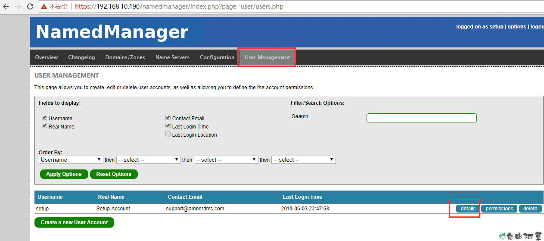
Task: Click the 2018-06-03 22:47:53 login time
Action: click(305, 209)
